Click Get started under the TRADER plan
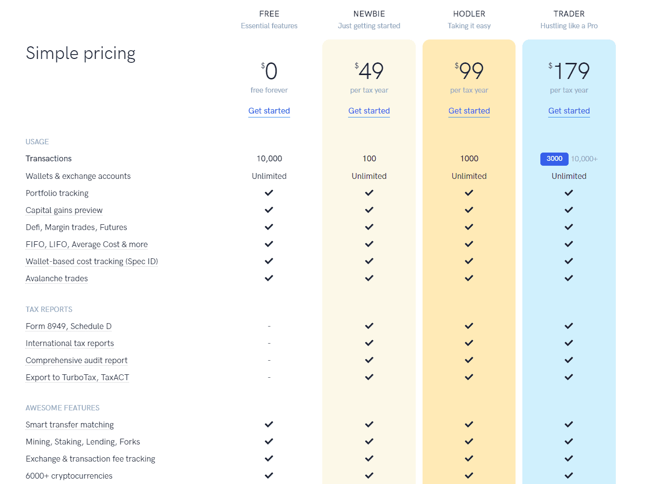Image resolution: width=646 pixels, height=484 pixels. pyautogui.click(x=569, y=111)
